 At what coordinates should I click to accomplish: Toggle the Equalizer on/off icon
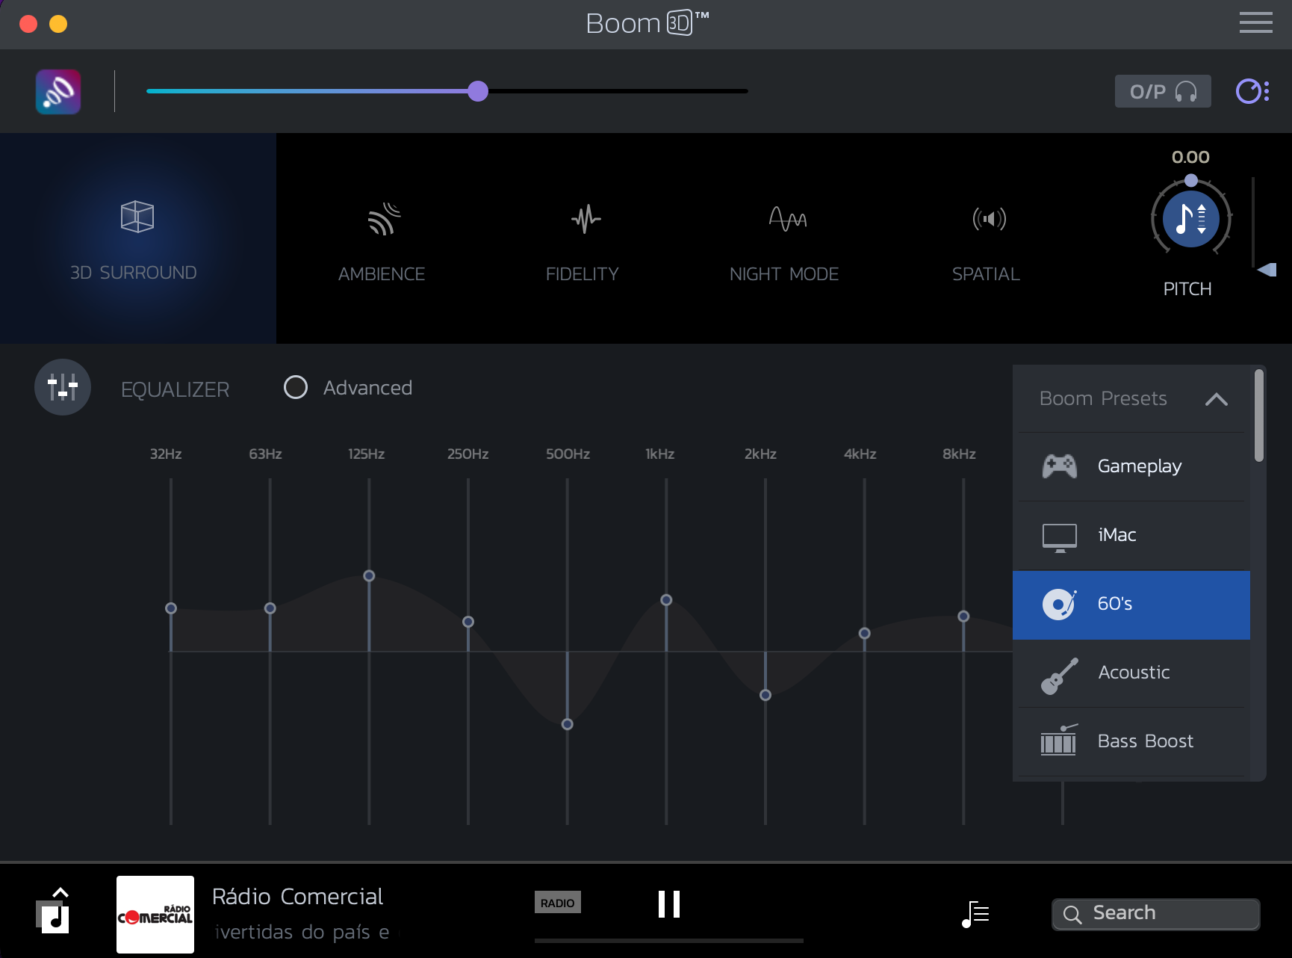tap(63, 387)
